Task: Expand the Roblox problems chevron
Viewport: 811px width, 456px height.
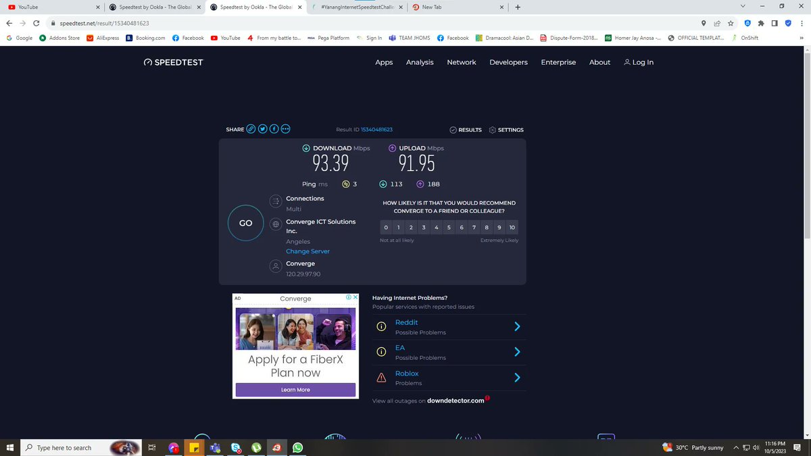Action: coord(517,378)
